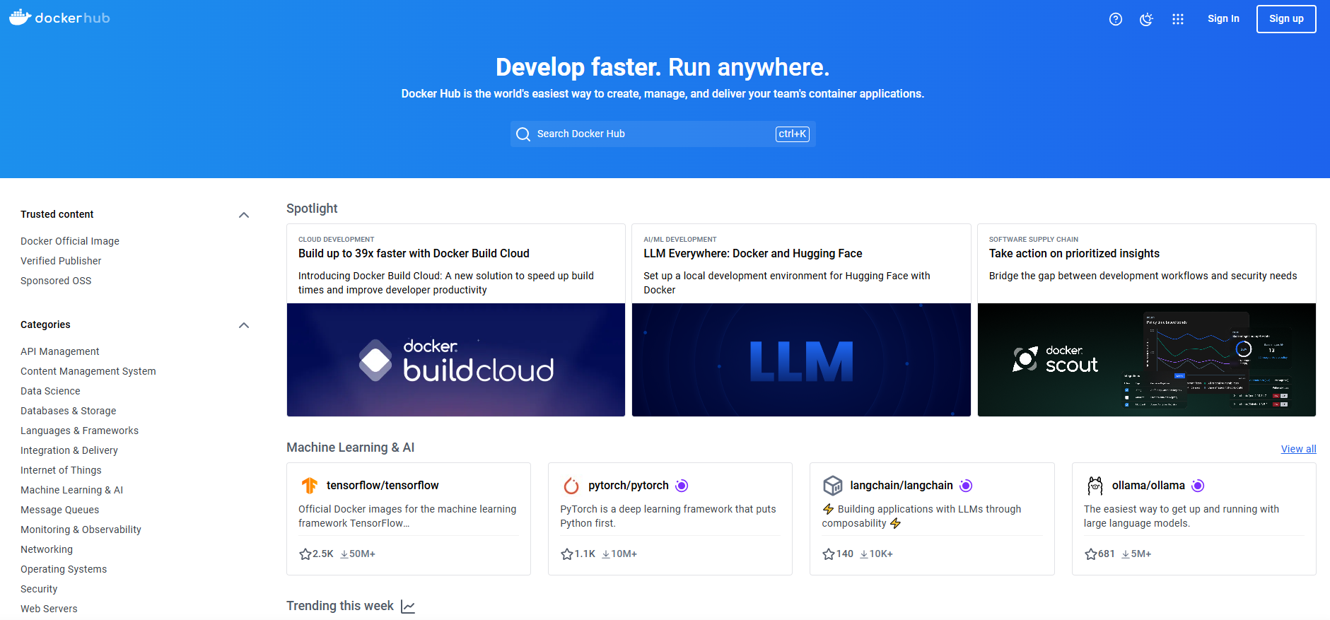
Task: Click ollama 5M+ downloads icon
Action: pyautogui.click(x=1126, y=554)
